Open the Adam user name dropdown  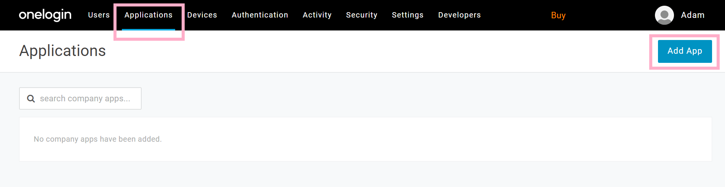click(692, 15)
